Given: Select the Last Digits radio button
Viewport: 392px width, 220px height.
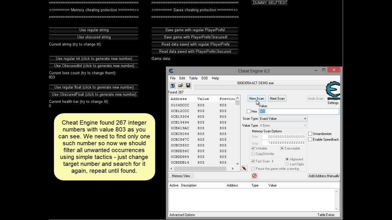Looking at the screenshot, I should [x=287, y=164].
